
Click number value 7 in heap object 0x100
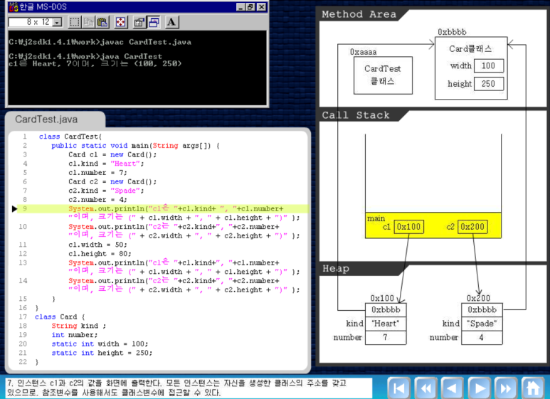pyautogui.click(x=386, y=337)
